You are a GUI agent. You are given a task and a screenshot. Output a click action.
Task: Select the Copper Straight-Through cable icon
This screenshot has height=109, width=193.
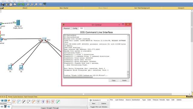tap(24, 102)
